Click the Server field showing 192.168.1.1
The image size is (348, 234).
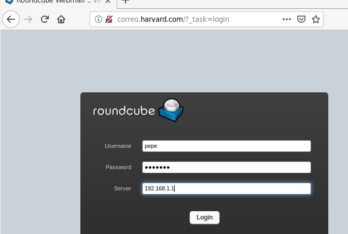(x=227, y=189)
